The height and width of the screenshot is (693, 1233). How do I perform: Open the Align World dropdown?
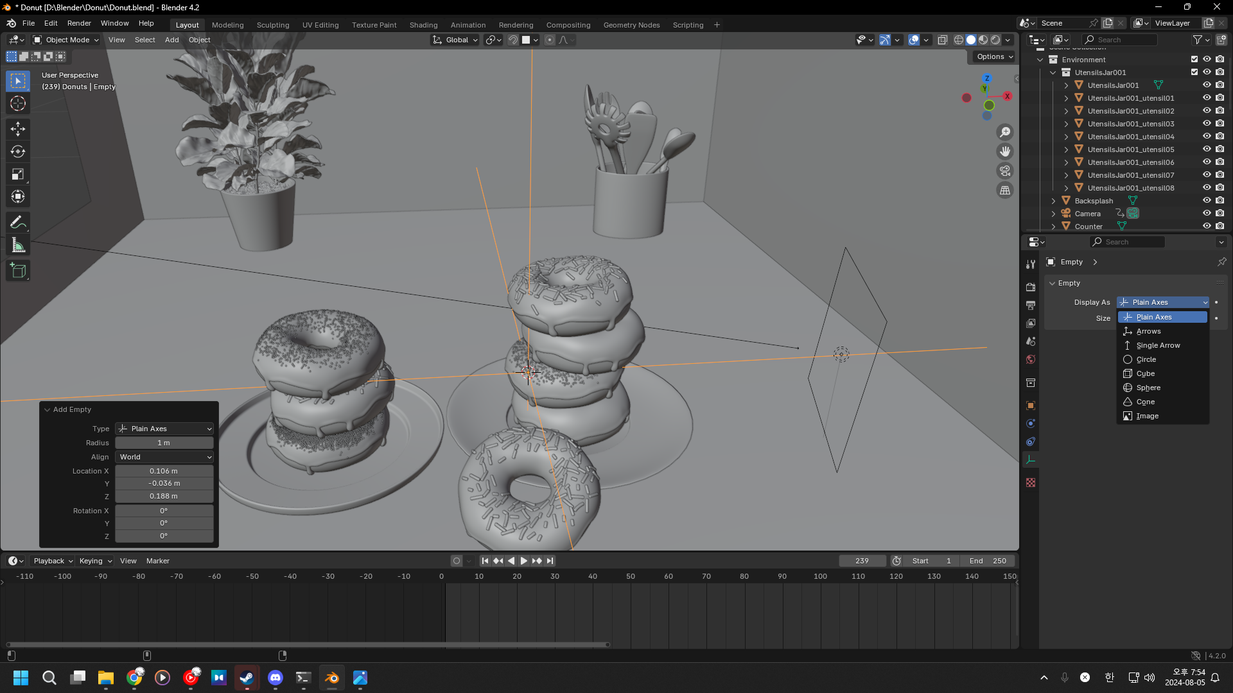point(164,457)
